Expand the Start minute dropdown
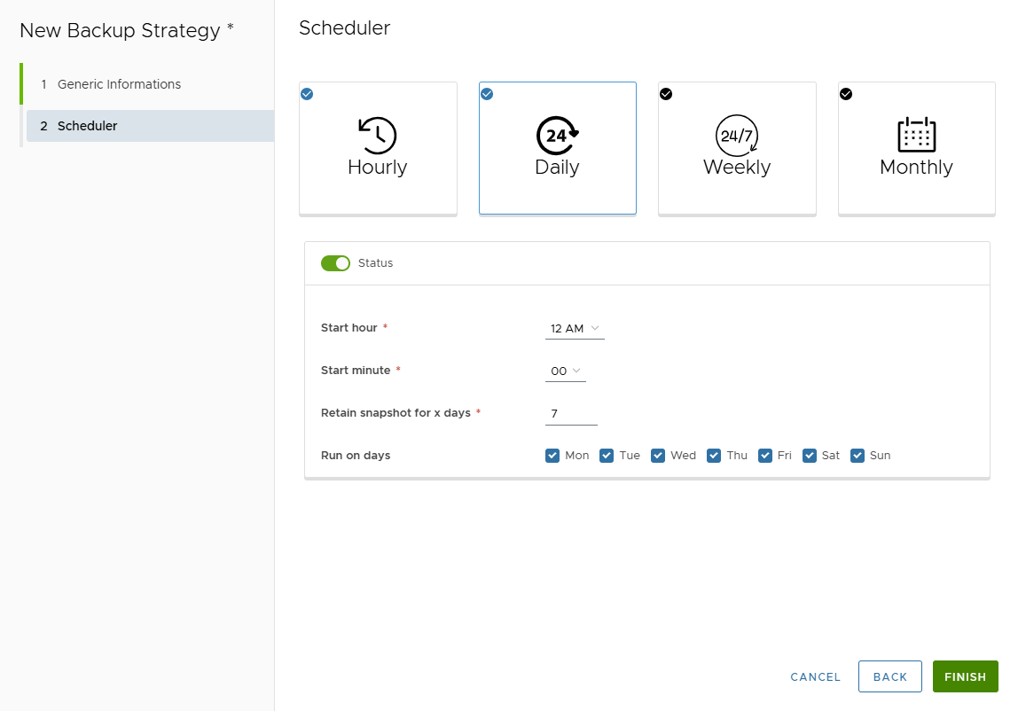The image size is (1018, 711). coord(565,371)
